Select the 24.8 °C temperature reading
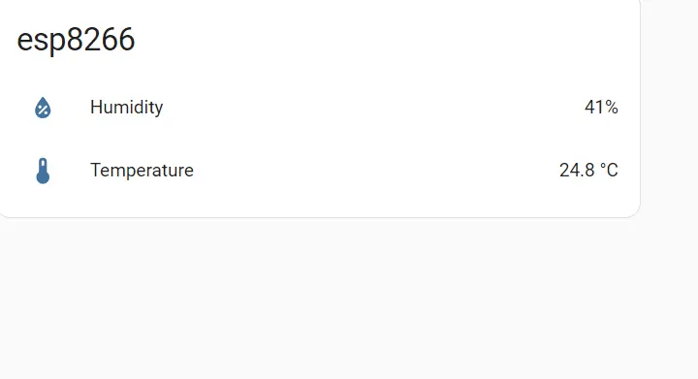 pyautogui.click(x=588, y=171)
